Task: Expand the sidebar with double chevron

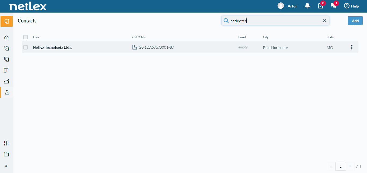Action: point(6,166)
